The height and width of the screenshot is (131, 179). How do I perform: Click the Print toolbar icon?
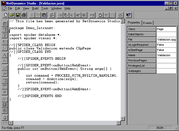pyautogui.click(x=24, y=15)
